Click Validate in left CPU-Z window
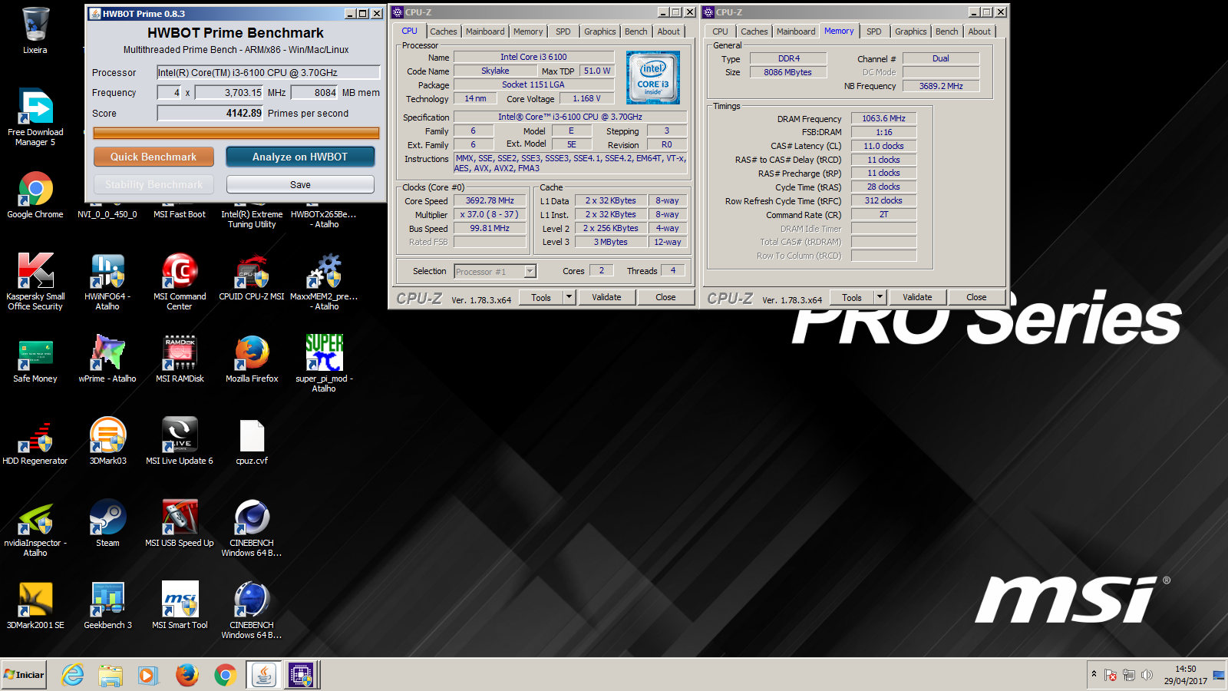 tap(606, 297)
